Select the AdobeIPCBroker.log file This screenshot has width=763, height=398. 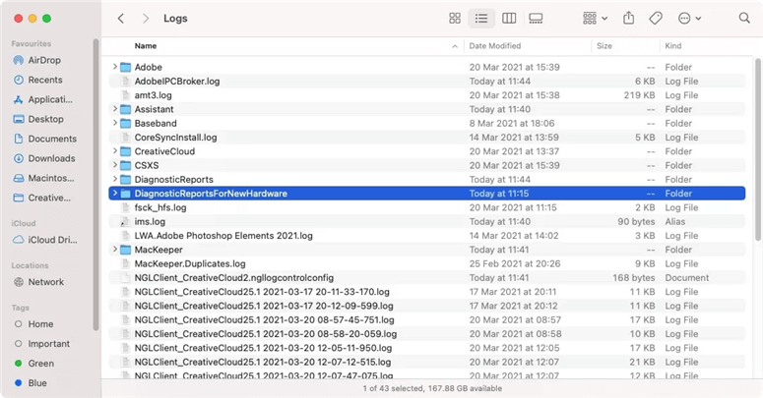pyautogui.click(x=426, y=82)
